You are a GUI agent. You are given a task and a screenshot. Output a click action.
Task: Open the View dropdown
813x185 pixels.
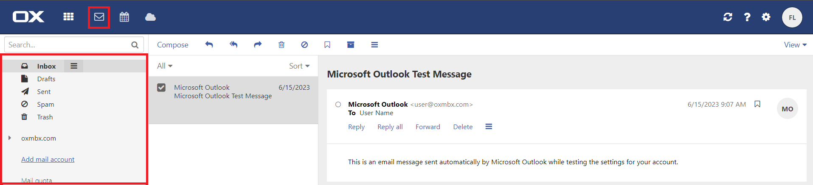tap(795, 45)
